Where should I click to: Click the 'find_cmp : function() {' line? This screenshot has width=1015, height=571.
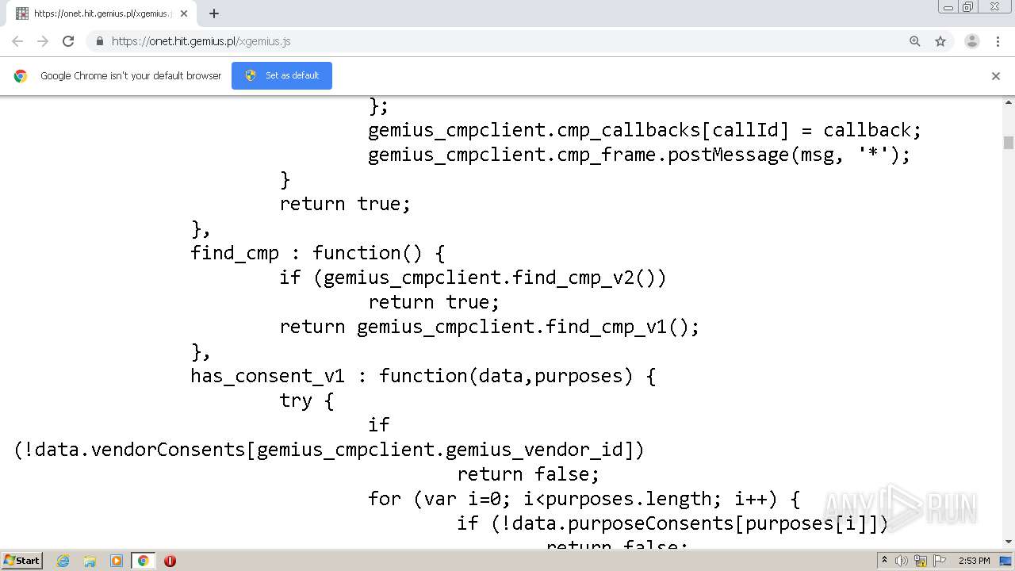[318, 253]
